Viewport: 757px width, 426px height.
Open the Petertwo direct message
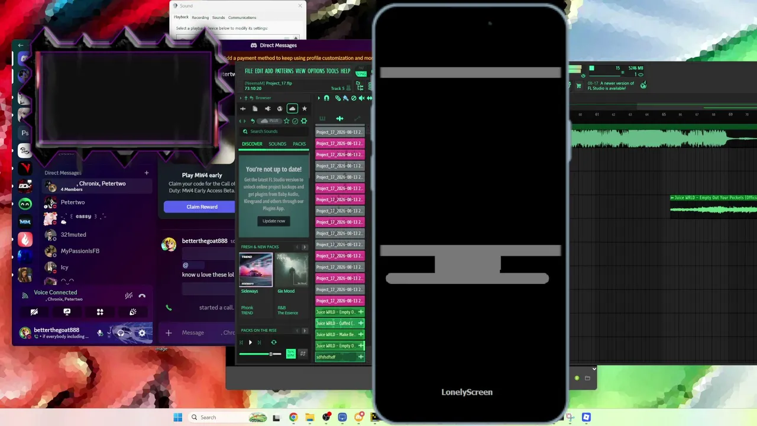97,202
